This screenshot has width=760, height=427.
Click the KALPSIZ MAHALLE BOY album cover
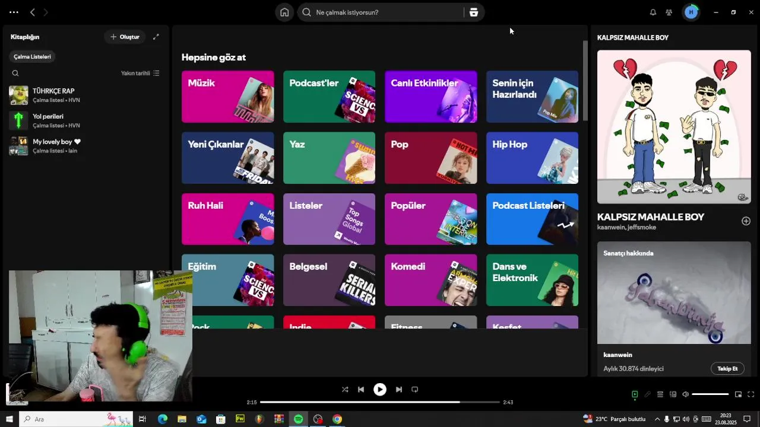click(x=674, y=127)
